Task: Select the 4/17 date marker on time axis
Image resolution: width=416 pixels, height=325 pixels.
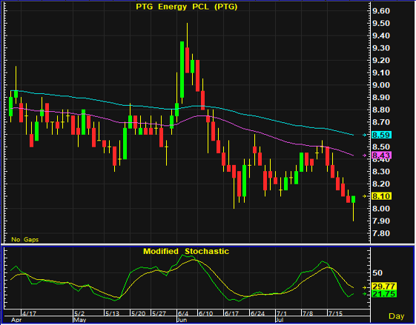Action: (x=29, y=314)
